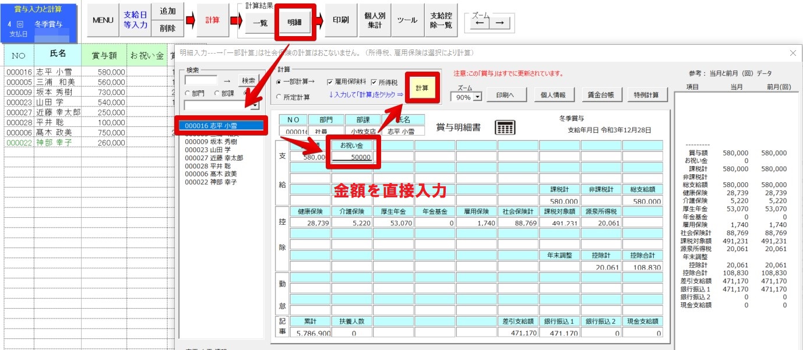The image size is (803, 350).
Task: Uncheck the 所得税 checkbox
Action: click(374, 83)
